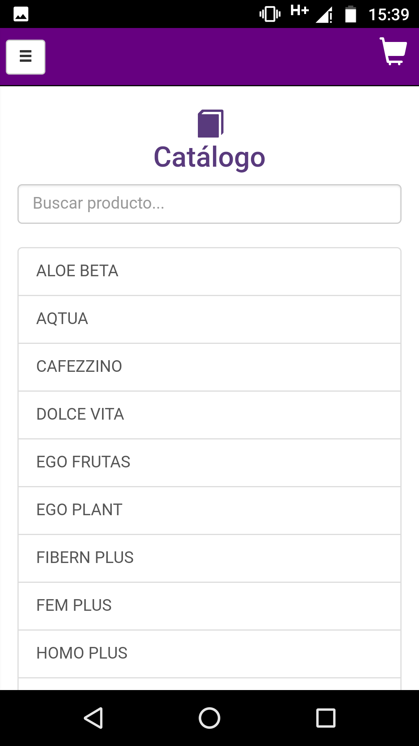Tap FIBERN PLUS list item
Image resolution: width=419 pixels, height=746 pixels.
[x=209, y=558]
